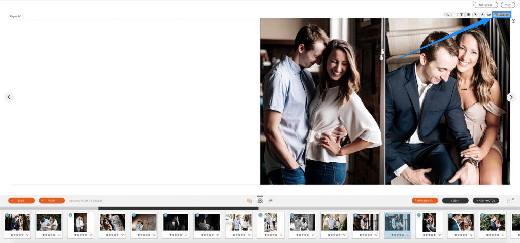The image size is (520, 243).
Task: Favorite the green hedge thumbnail with its heart
Action: [59, 235]
